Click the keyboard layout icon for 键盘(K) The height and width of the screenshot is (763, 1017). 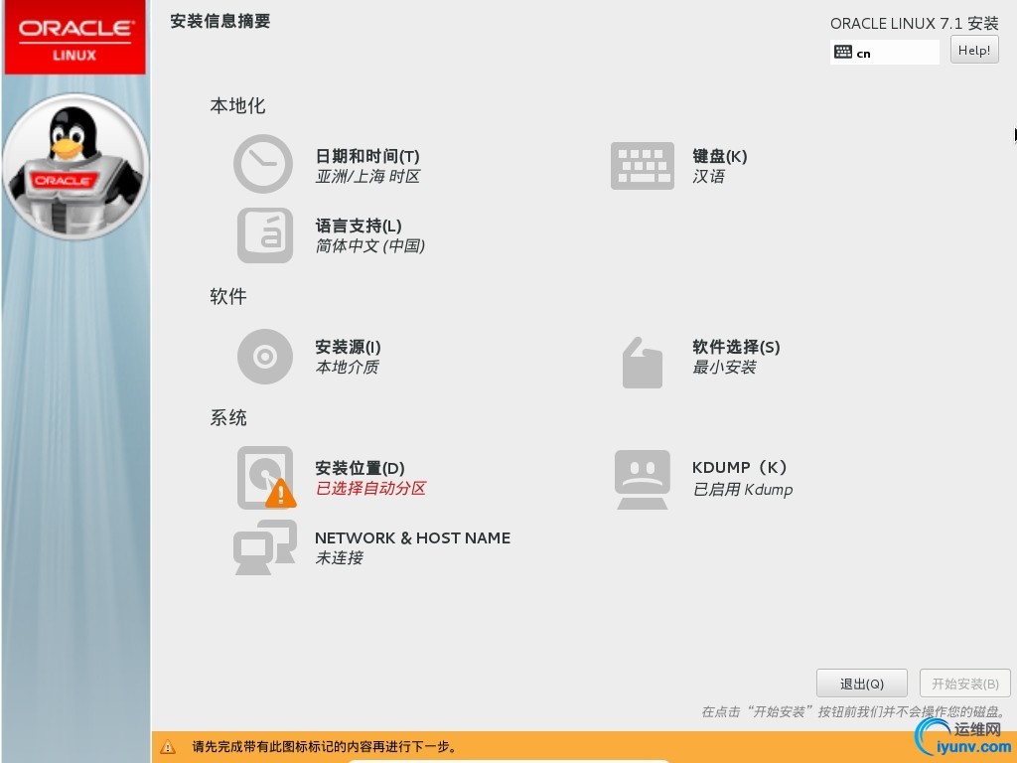pyautogui.click(x=643, y=166)
